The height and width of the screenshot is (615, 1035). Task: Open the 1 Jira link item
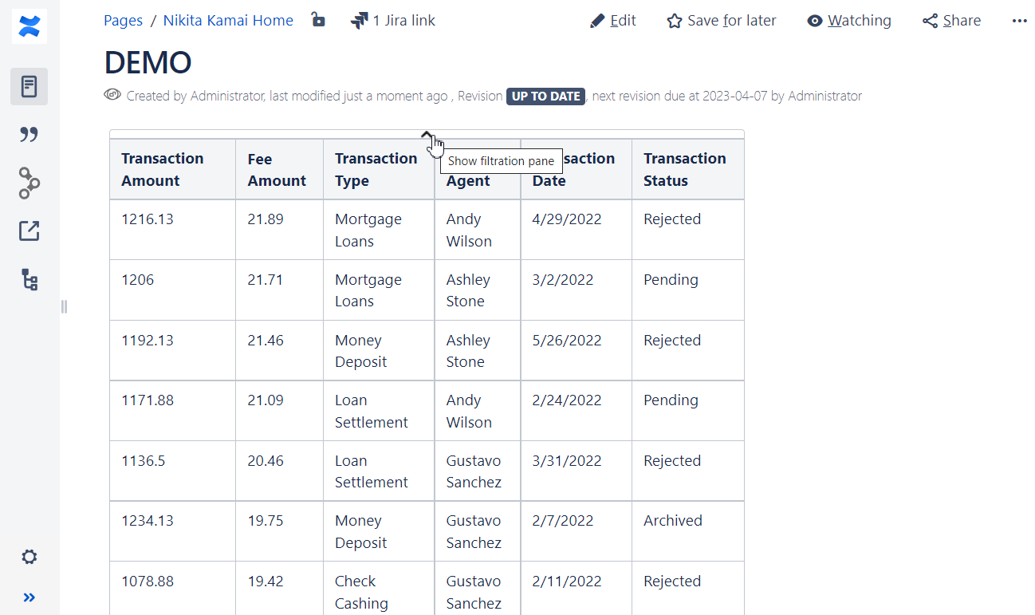coord(393,21)
